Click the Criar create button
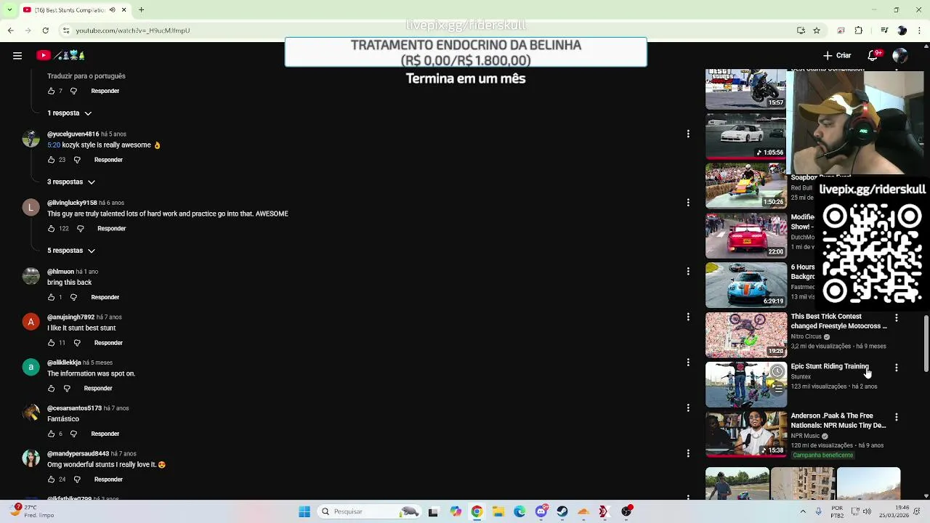Screen dimensions: 930x523 837,55
